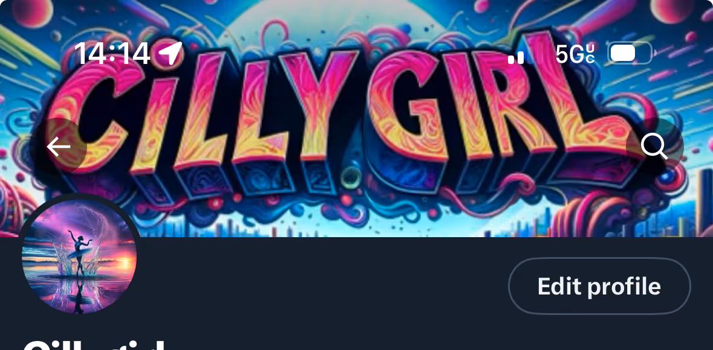Tap the battery icon in status bar
This screenshot has height=350, width=713.
(x=630, y=53)
